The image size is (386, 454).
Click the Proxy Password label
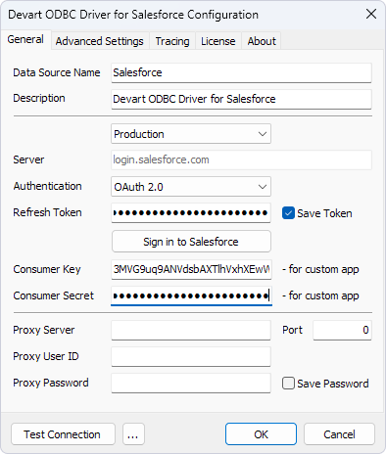(x=51, y=383)
